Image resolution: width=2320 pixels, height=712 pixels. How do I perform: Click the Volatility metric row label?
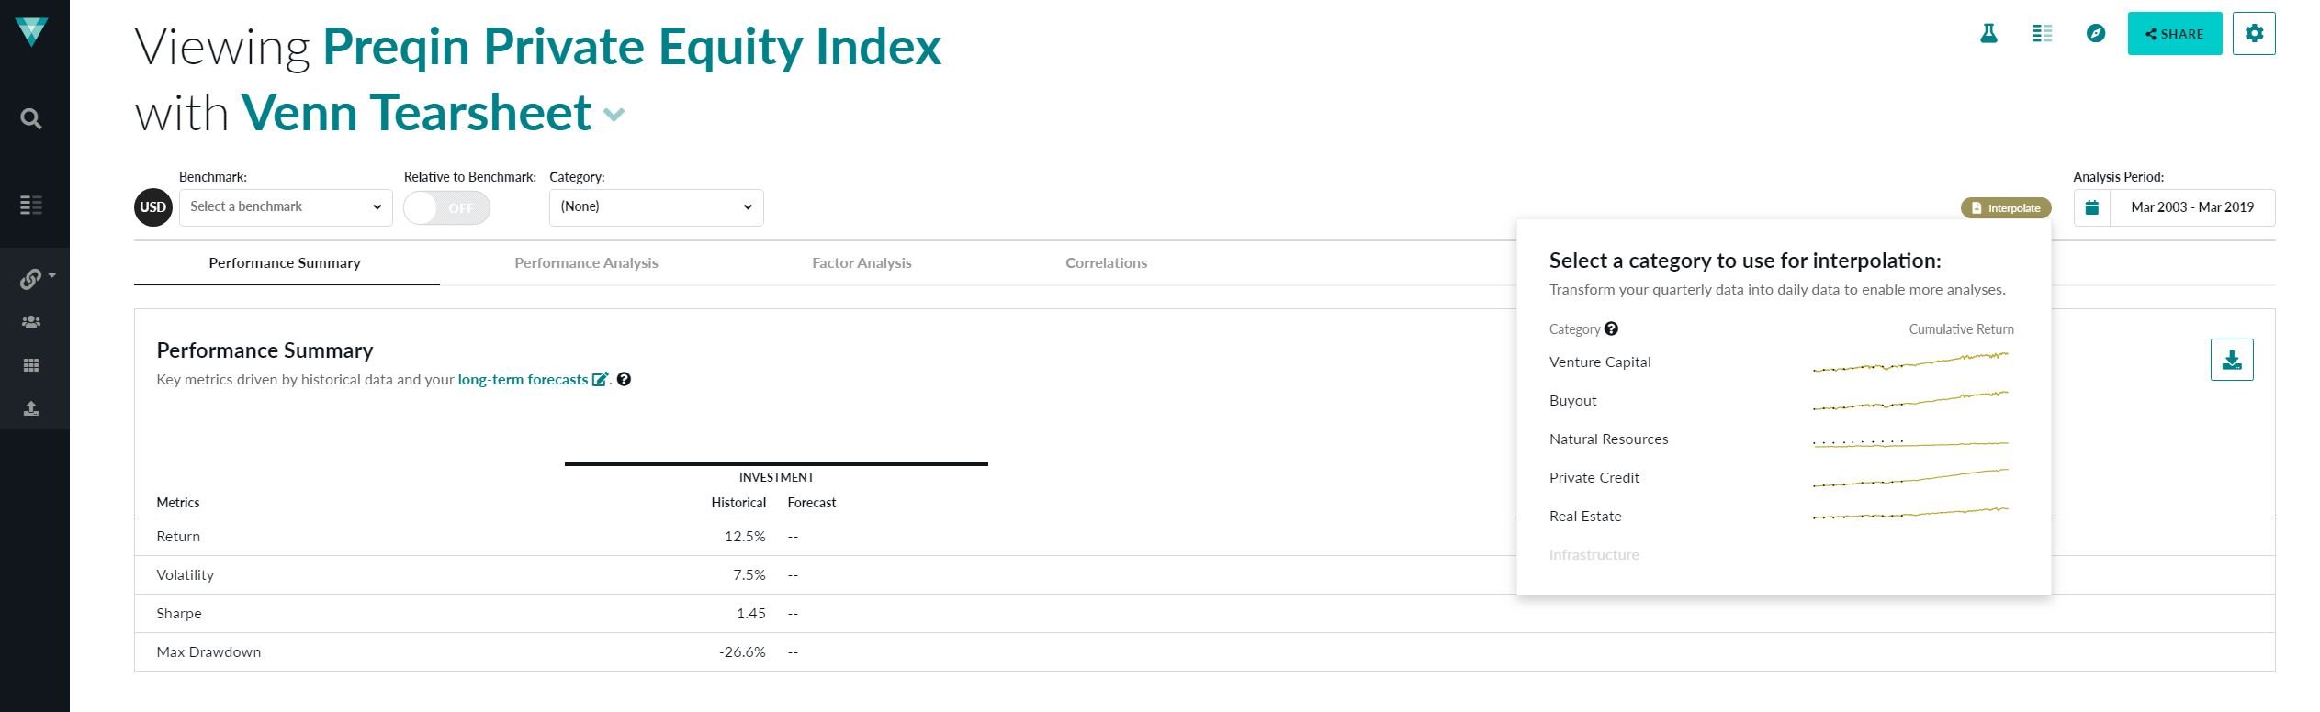pyautogui.click(x=185, y=575)
